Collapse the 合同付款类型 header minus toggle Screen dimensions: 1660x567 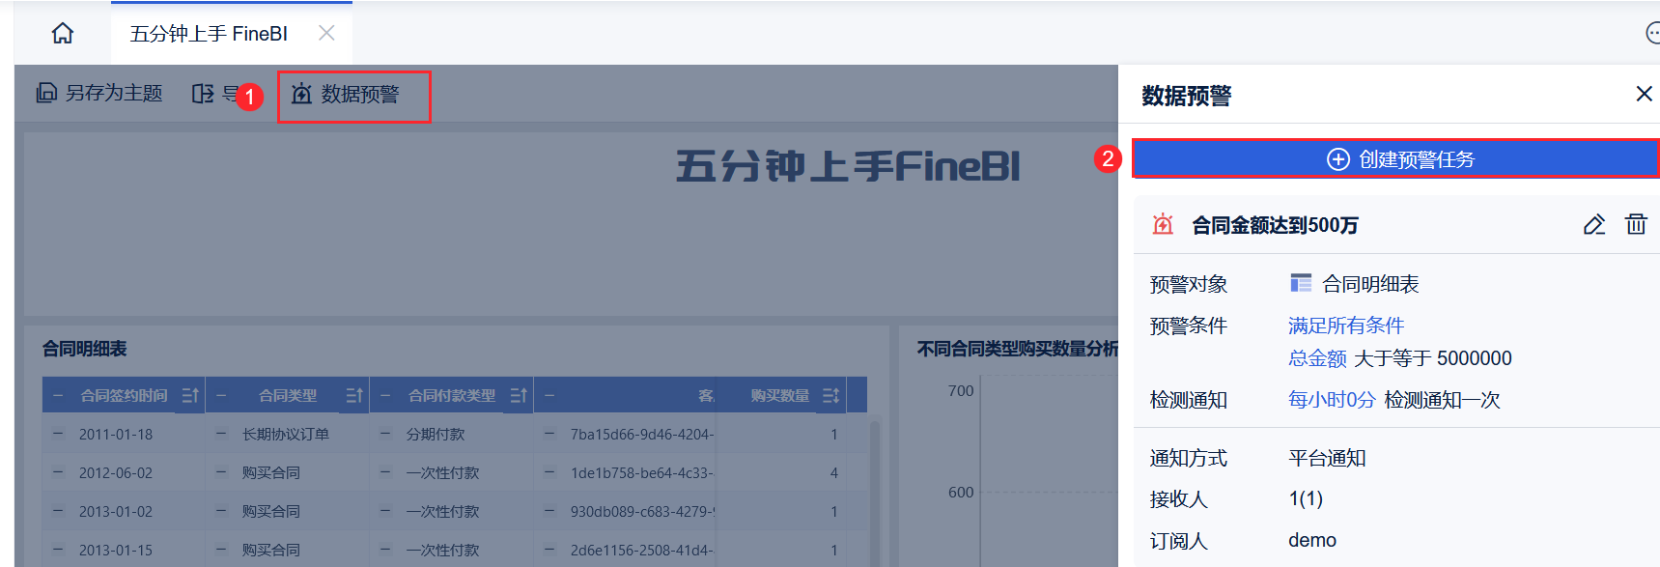point(385,395)
